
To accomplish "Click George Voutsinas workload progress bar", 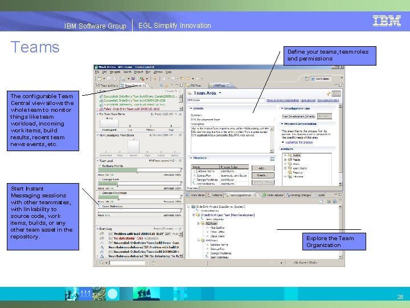I will [x=140, y=197].
